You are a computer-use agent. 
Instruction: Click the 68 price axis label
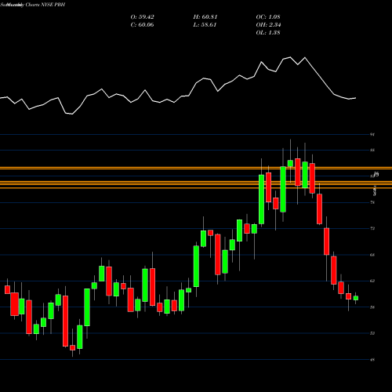pyautogui.click(x=372, y=255)
